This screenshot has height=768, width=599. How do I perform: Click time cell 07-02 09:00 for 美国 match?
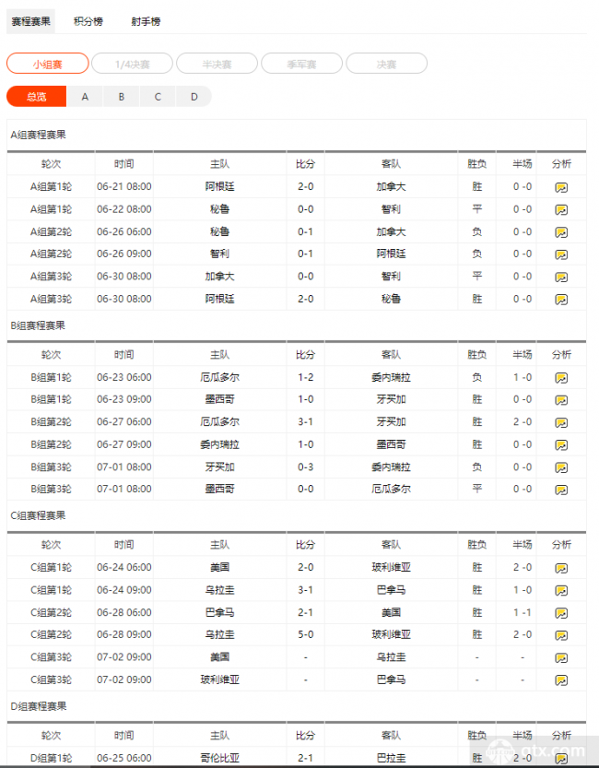tap(124, 656)
